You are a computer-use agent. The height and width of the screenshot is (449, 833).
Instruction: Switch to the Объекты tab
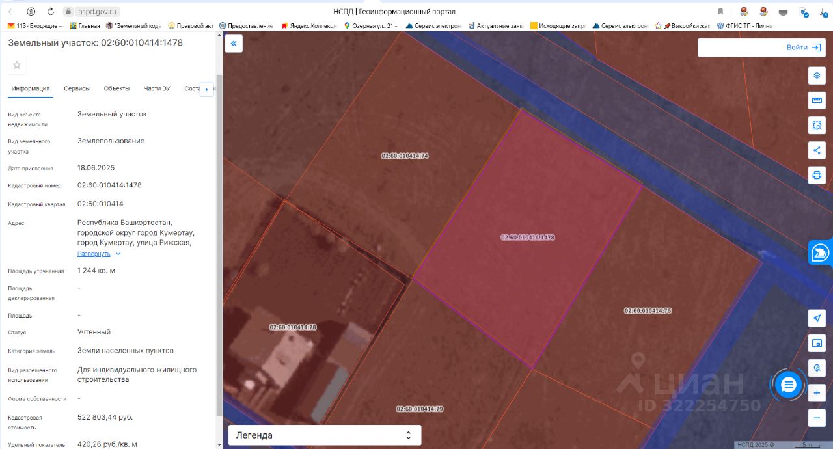click(x=116, y=88)
